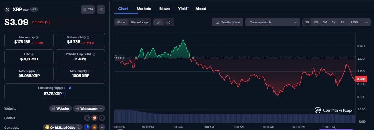Click the XRP logo icon
The image size is (374, 130).
7,9
